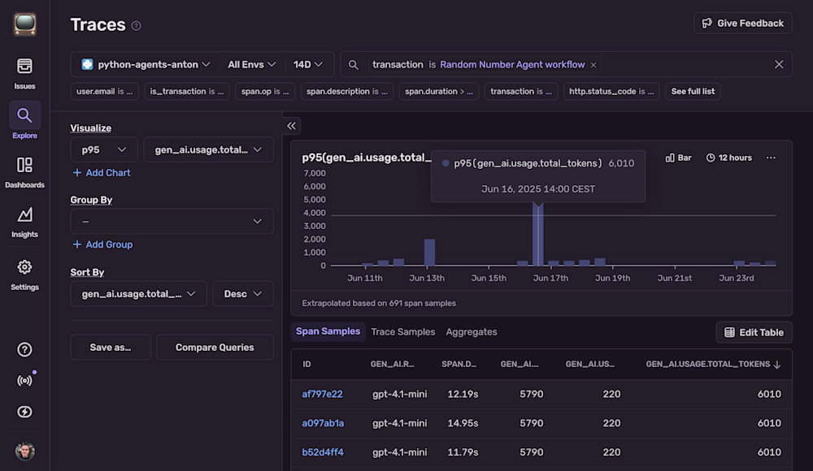Image resolution: width=813 pixels, height=471 pixels.
Task: Click the Compare Queries button
Action: [x=215, y=348]
